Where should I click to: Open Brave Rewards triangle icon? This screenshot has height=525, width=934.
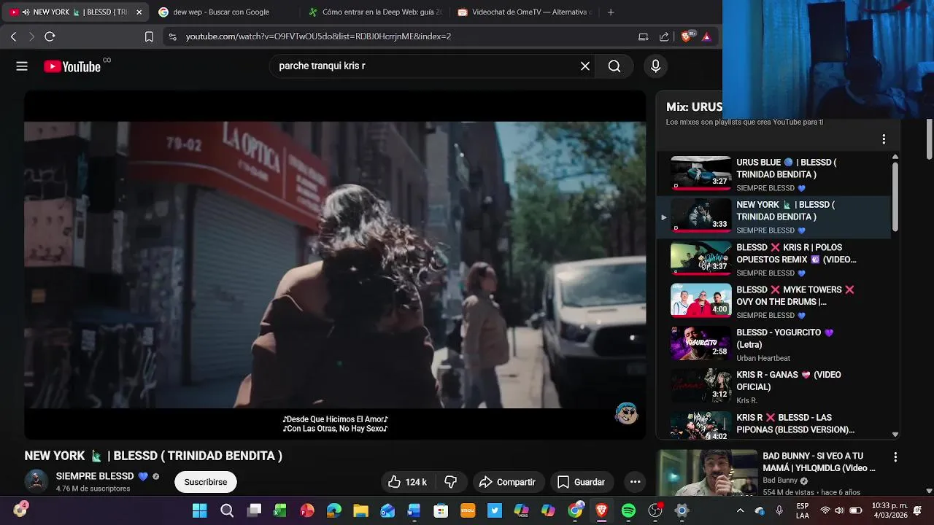(x=706, y=36)
